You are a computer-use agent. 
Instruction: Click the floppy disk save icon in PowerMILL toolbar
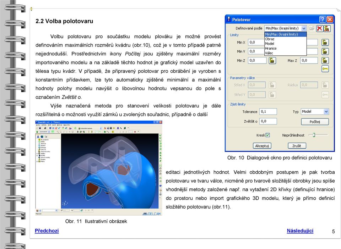tap(40, 128)
